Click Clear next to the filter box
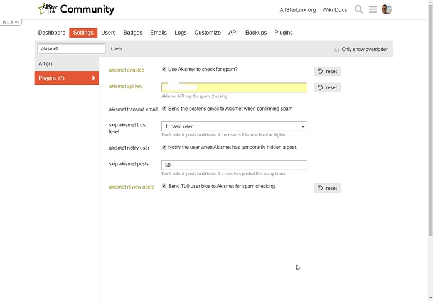 point(117,48)
